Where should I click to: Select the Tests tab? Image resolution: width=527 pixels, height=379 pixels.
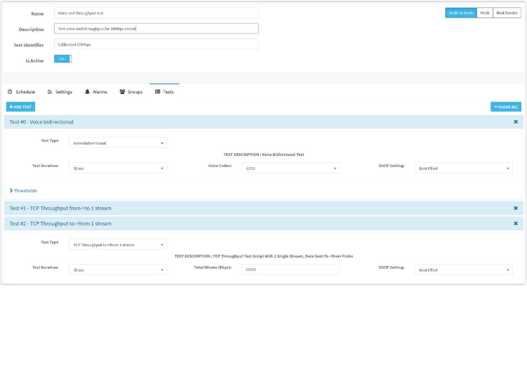pyautogui.click(x=164, y=92)
